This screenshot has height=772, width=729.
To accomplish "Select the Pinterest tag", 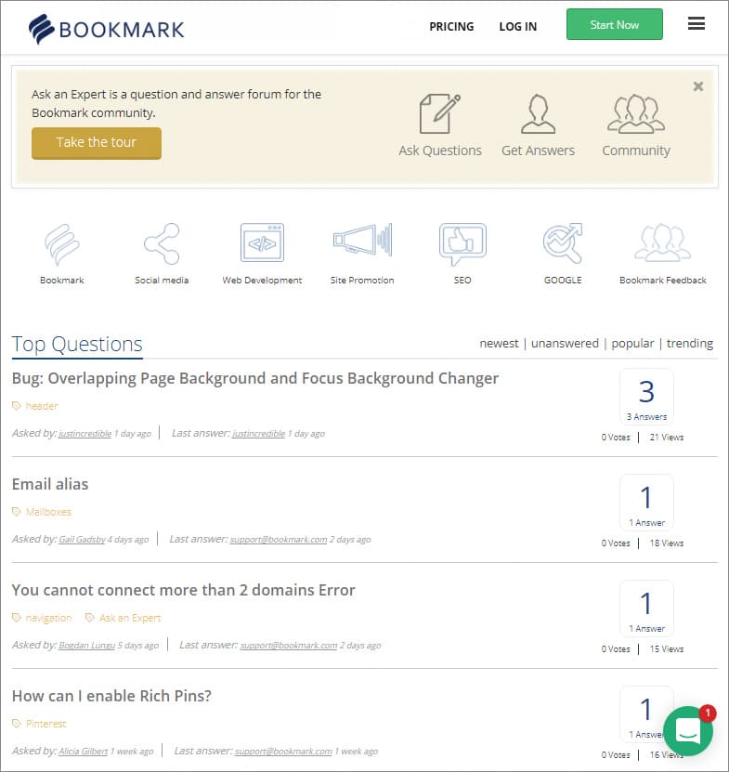I will (46, 724).
